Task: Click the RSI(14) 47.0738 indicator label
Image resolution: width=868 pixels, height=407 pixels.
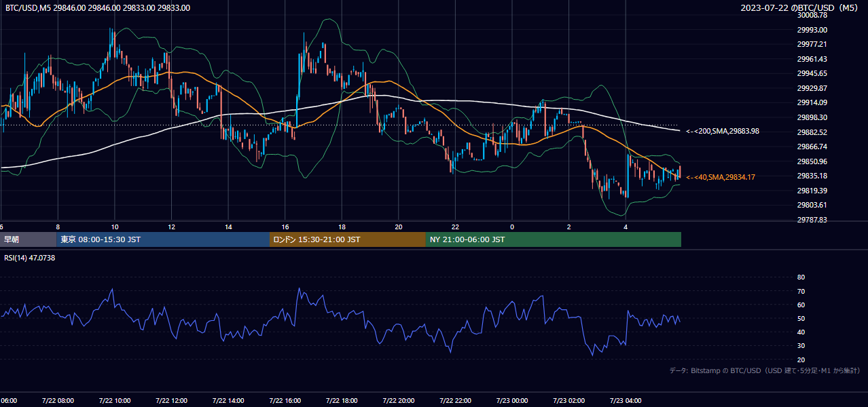Action: tap(30, 258)
